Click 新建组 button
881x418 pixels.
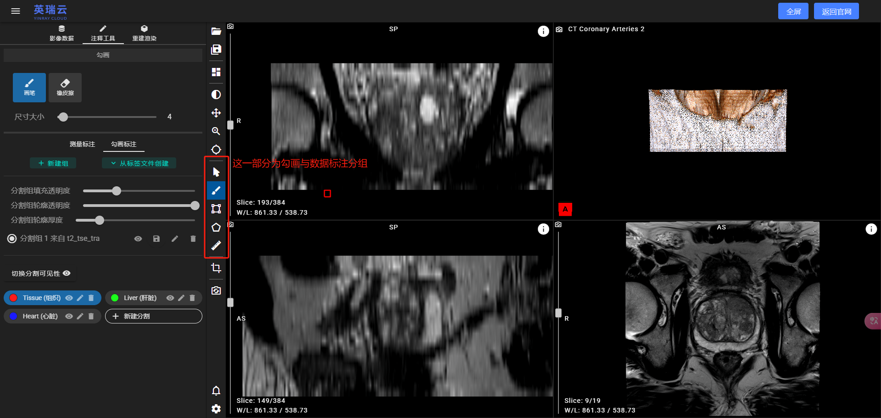point(53,163)
